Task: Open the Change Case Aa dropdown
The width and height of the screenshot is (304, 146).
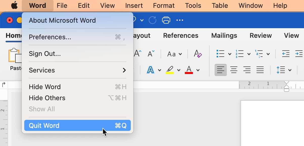Action: click(x=174, y=54)
